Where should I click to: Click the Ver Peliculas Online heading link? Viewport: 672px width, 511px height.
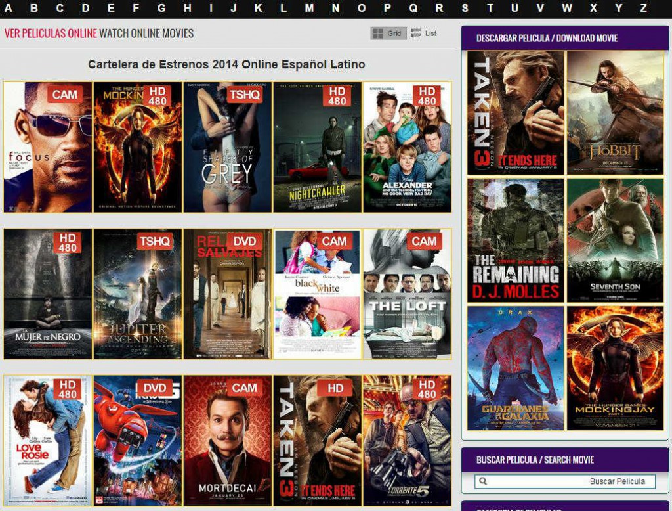[x=51, y=33]
